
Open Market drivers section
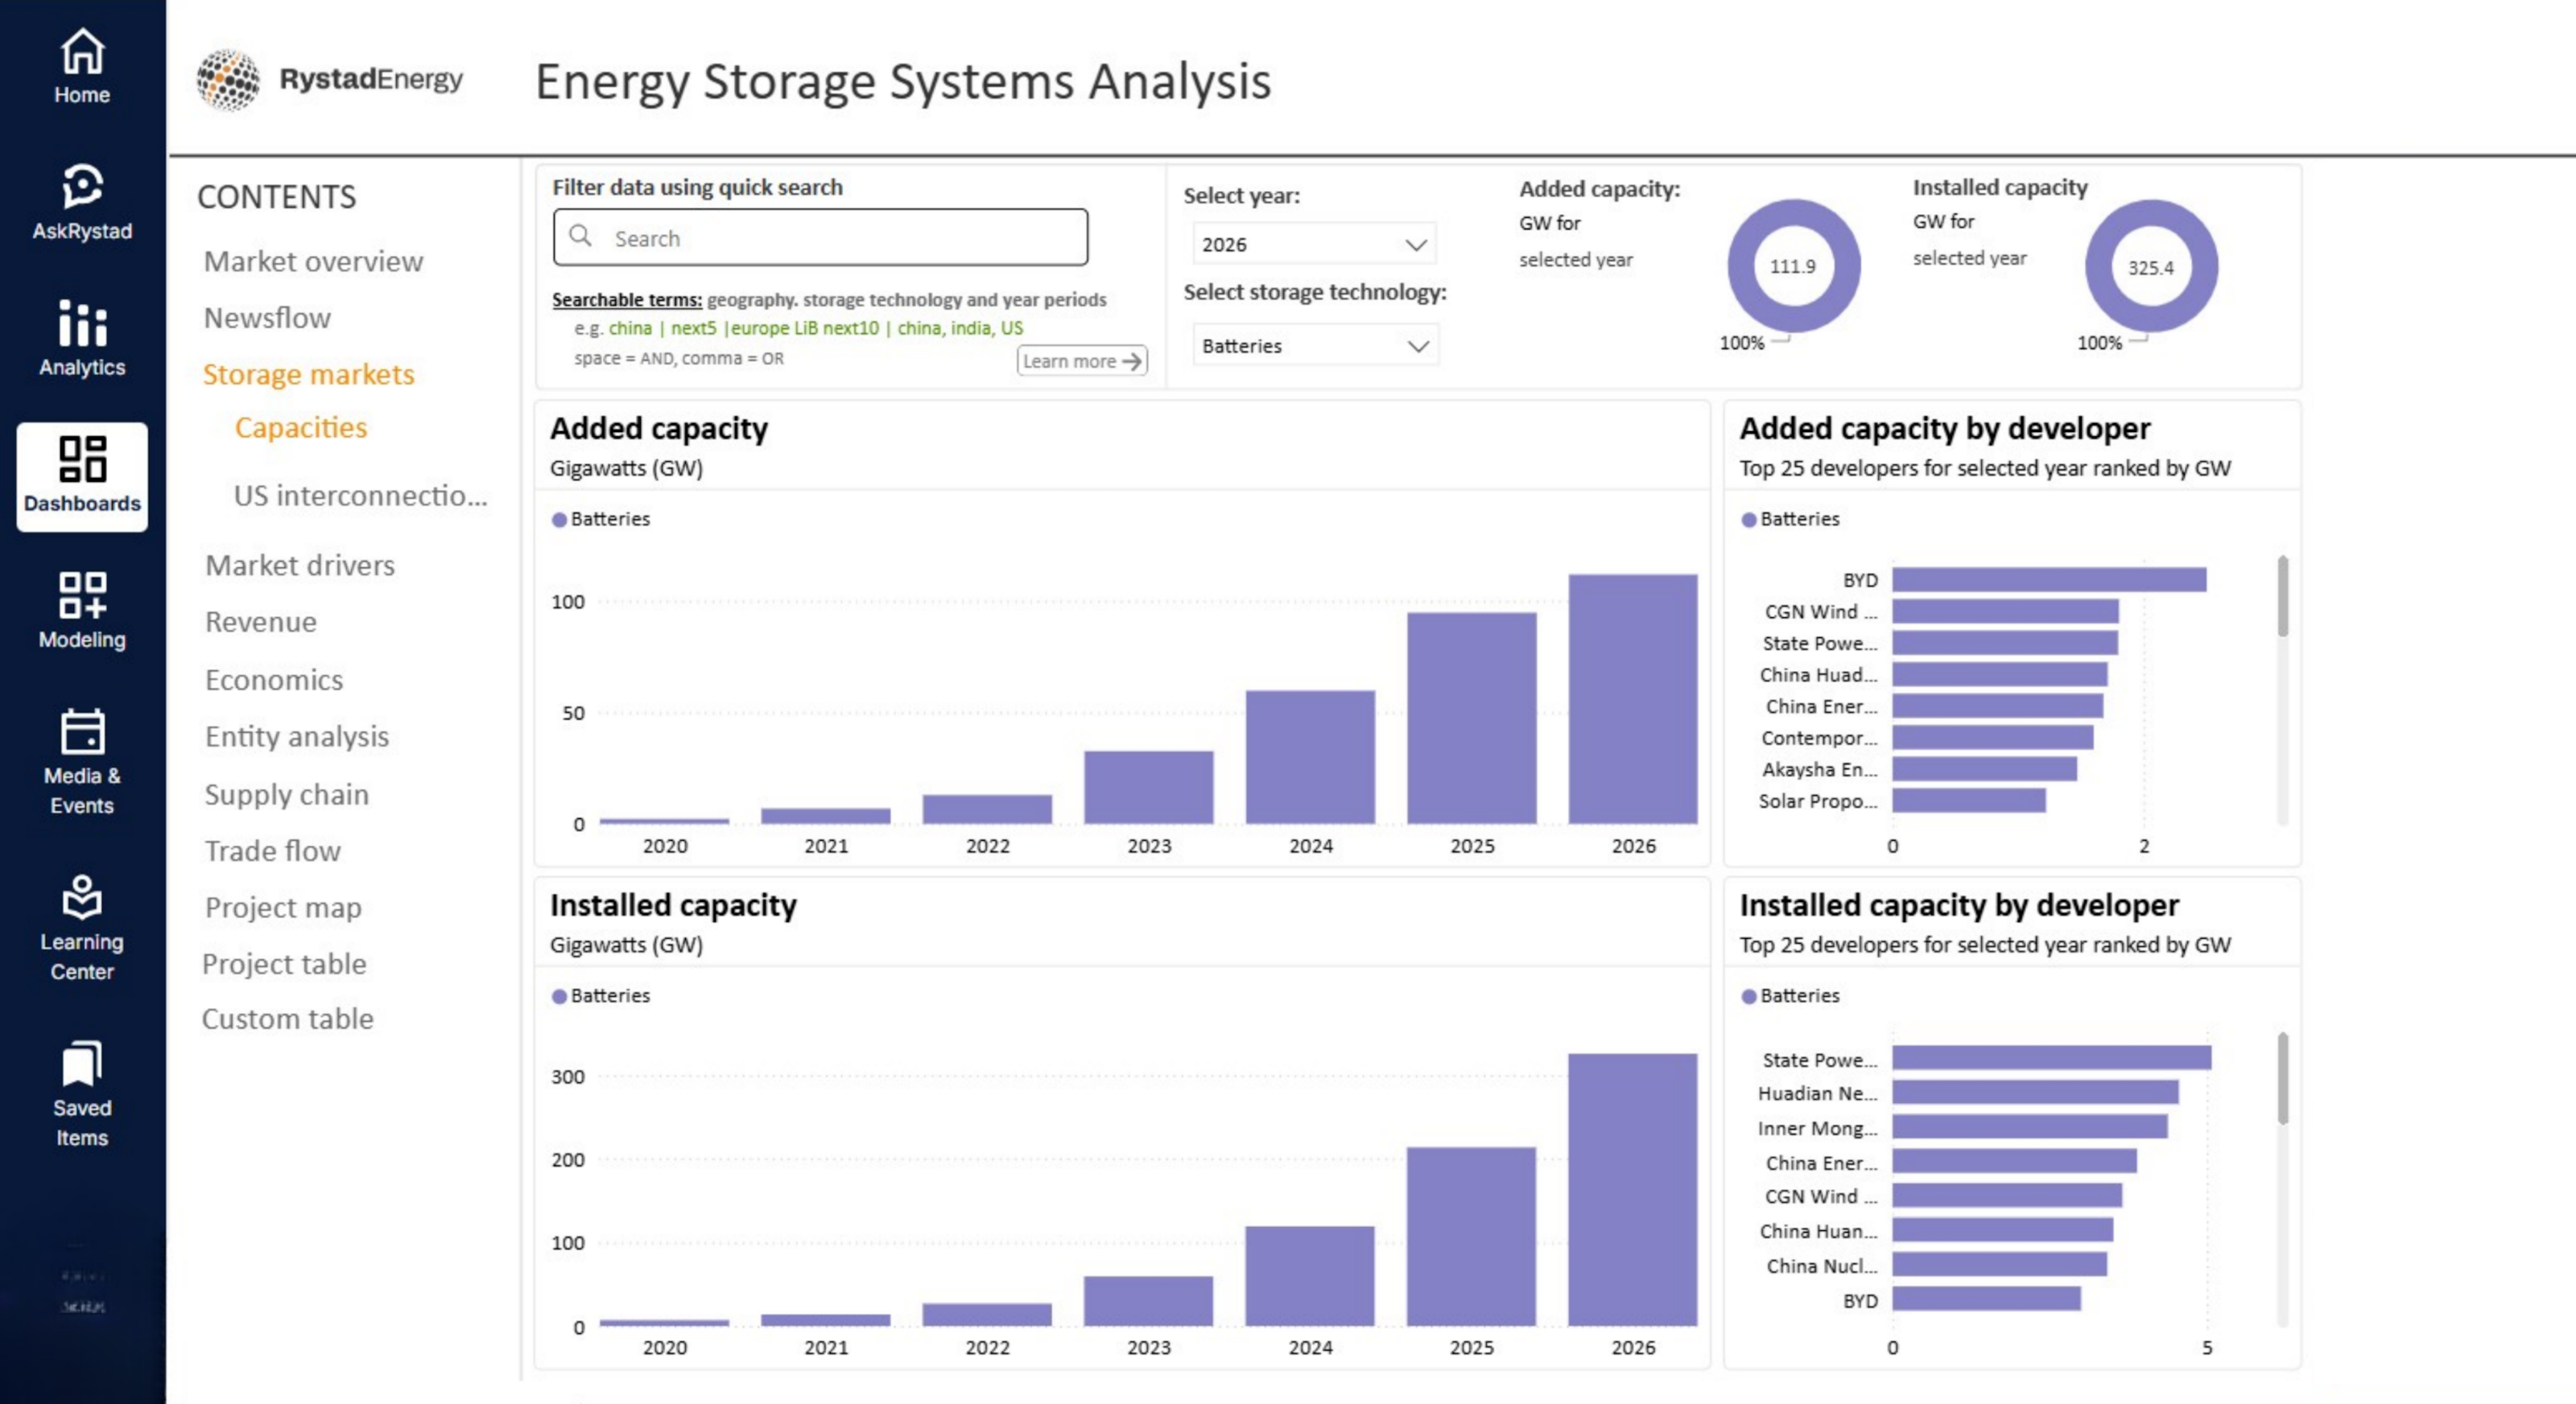(300, 566)
